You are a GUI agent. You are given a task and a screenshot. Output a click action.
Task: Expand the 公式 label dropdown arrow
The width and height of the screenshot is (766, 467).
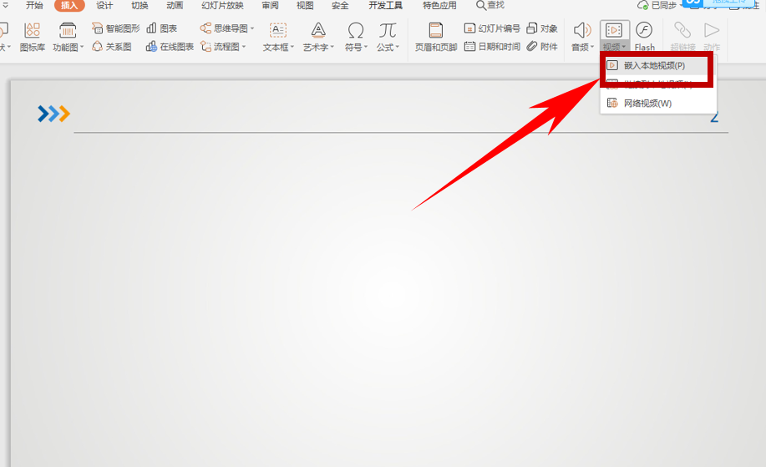(397, 47)
